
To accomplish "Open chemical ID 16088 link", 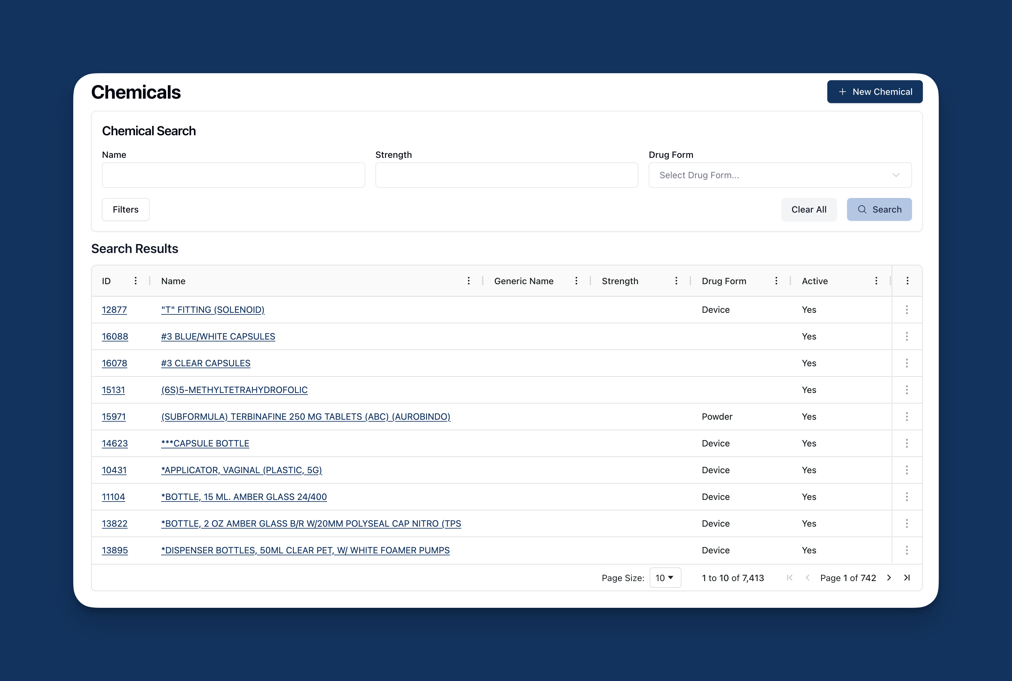I will 115,337.
